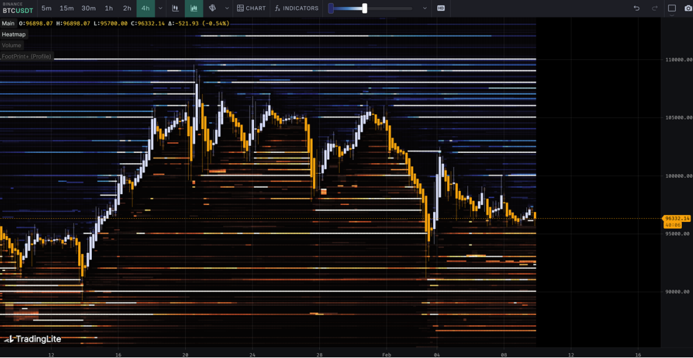Viewport: 693px width, 358px height.
Task: Open the layout square icon
Action: [672, 8]
